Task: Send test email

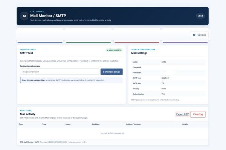Action: pyautogui.click(x=111, y=72)
